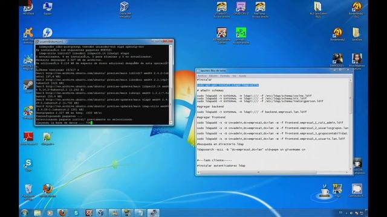387x217 pixels.
Task: Click the Notepad scrollbar up arrow
Action: coord(351,80)
